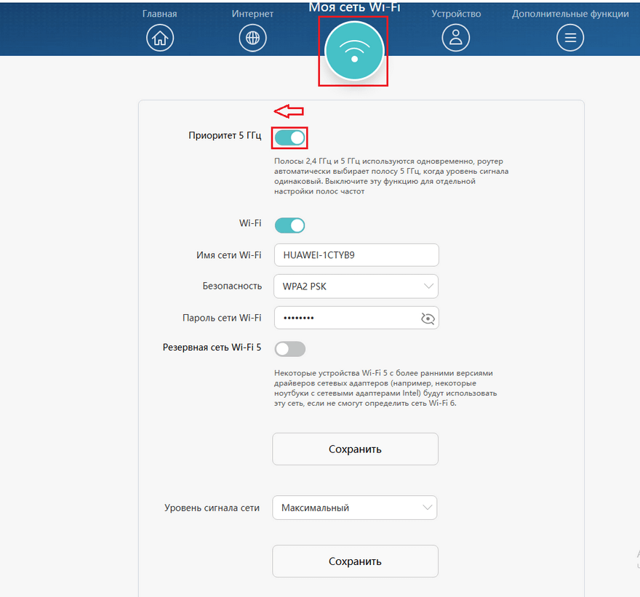Click the chevron in the Максимальный dropdown

pos(426,508)
